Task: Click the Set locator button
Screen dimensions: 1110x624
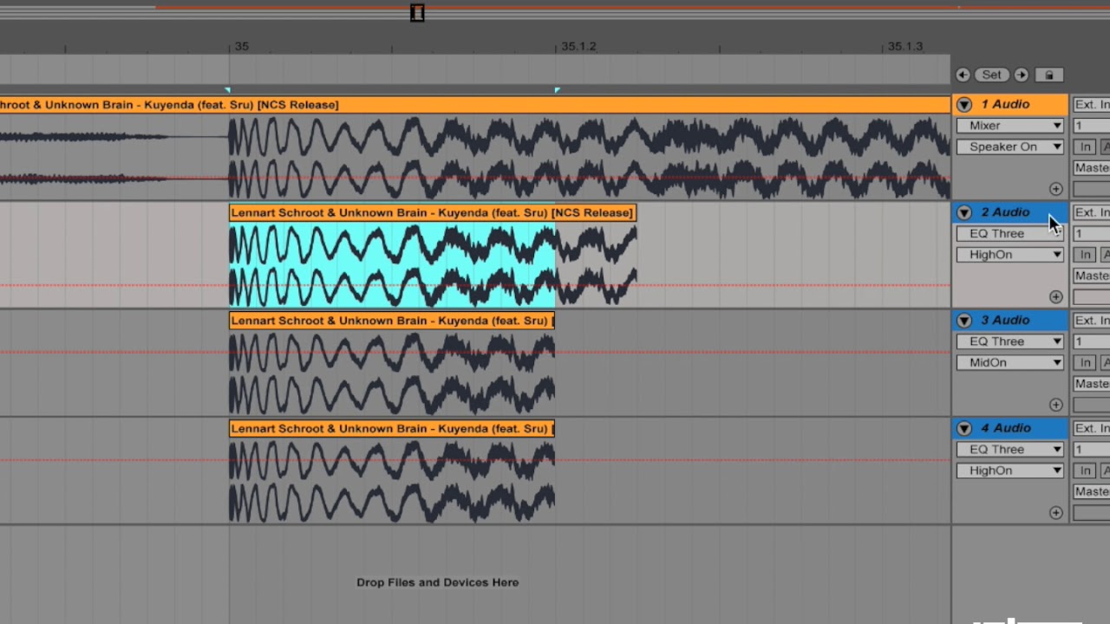Action: pyautogui.click(x=992, y=75)
